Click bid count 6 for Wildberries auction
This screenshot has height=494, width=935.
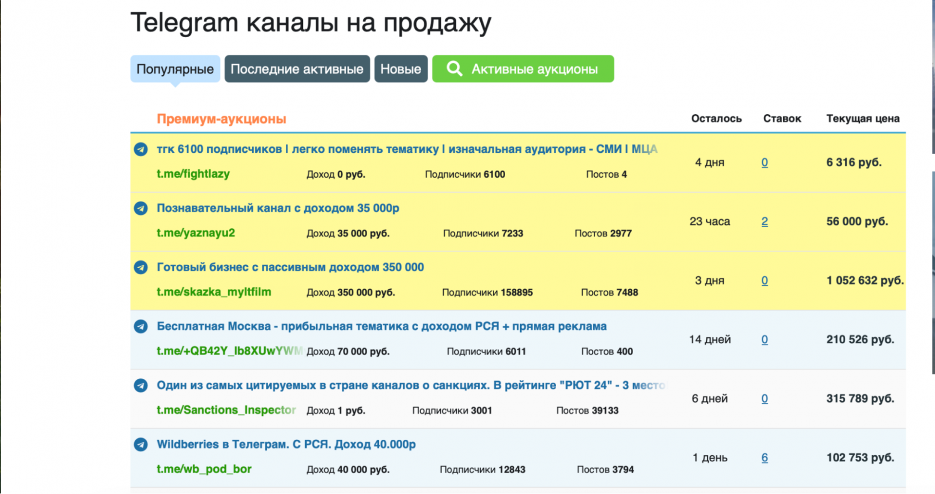pos(764,457)
